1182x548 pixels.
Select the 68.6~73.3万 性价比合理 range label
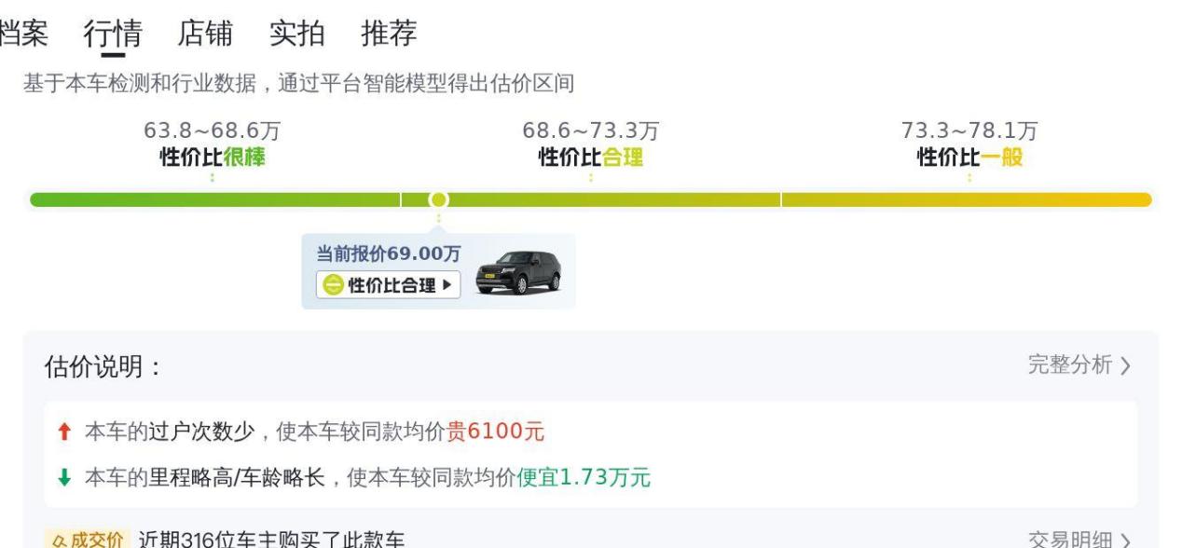coord(591,144)
